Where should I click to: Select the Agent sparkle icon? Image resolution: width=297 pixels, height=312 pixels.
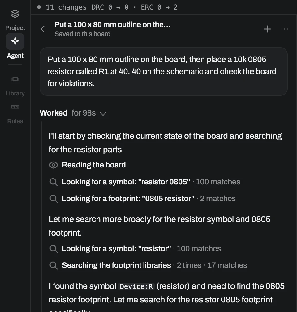point(15,41)
